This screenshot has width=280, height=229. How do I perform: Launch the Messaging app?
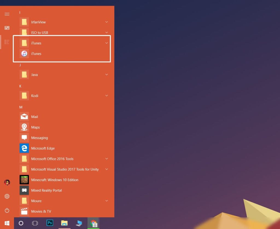pyautogui.click(x=39, y=138)
